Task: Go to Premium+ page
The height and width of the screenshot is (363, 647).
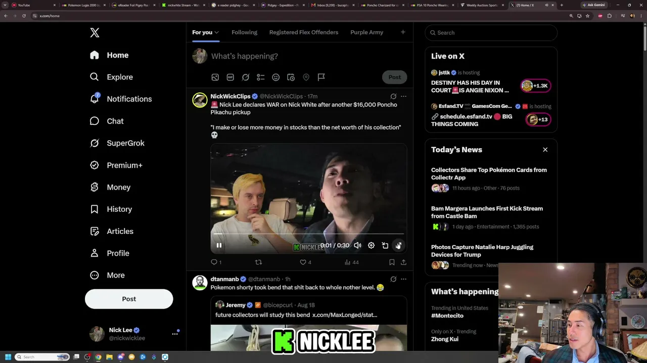Action: tap(116, 165)
